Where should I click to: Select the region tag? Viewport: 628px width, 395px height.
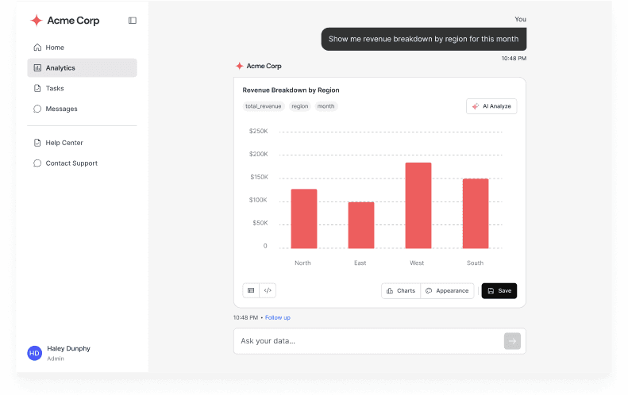299,106
